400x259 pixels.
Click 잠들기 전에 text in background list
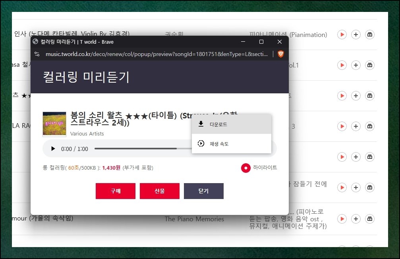pyautogui.click(x=310, y=184)
